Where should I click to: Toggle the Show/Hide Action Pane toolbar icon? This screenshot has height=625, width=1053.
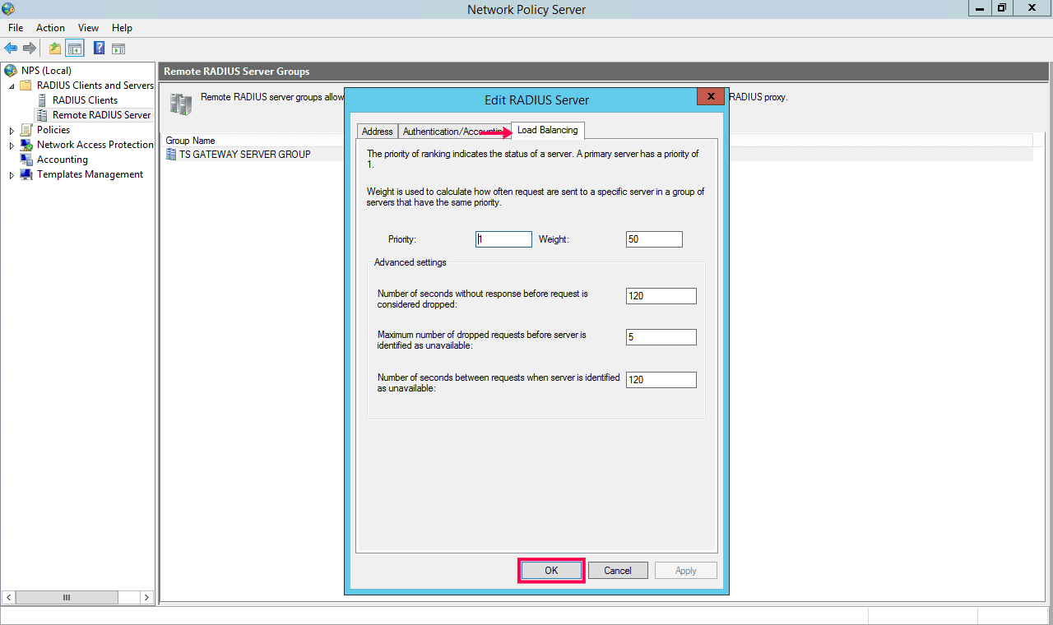coord(118,49)
